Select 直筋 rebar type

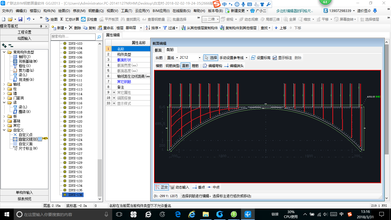(185, 66)
